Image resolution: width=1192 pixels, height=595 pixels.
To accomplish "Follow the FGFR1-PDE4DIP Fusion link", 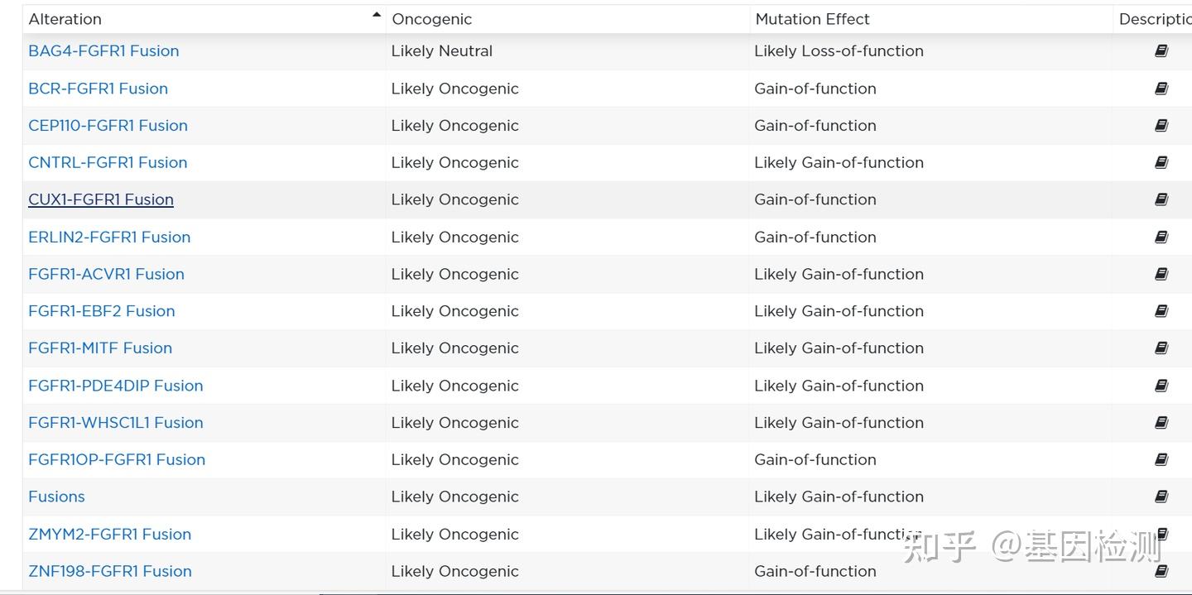I will point(116,386).
